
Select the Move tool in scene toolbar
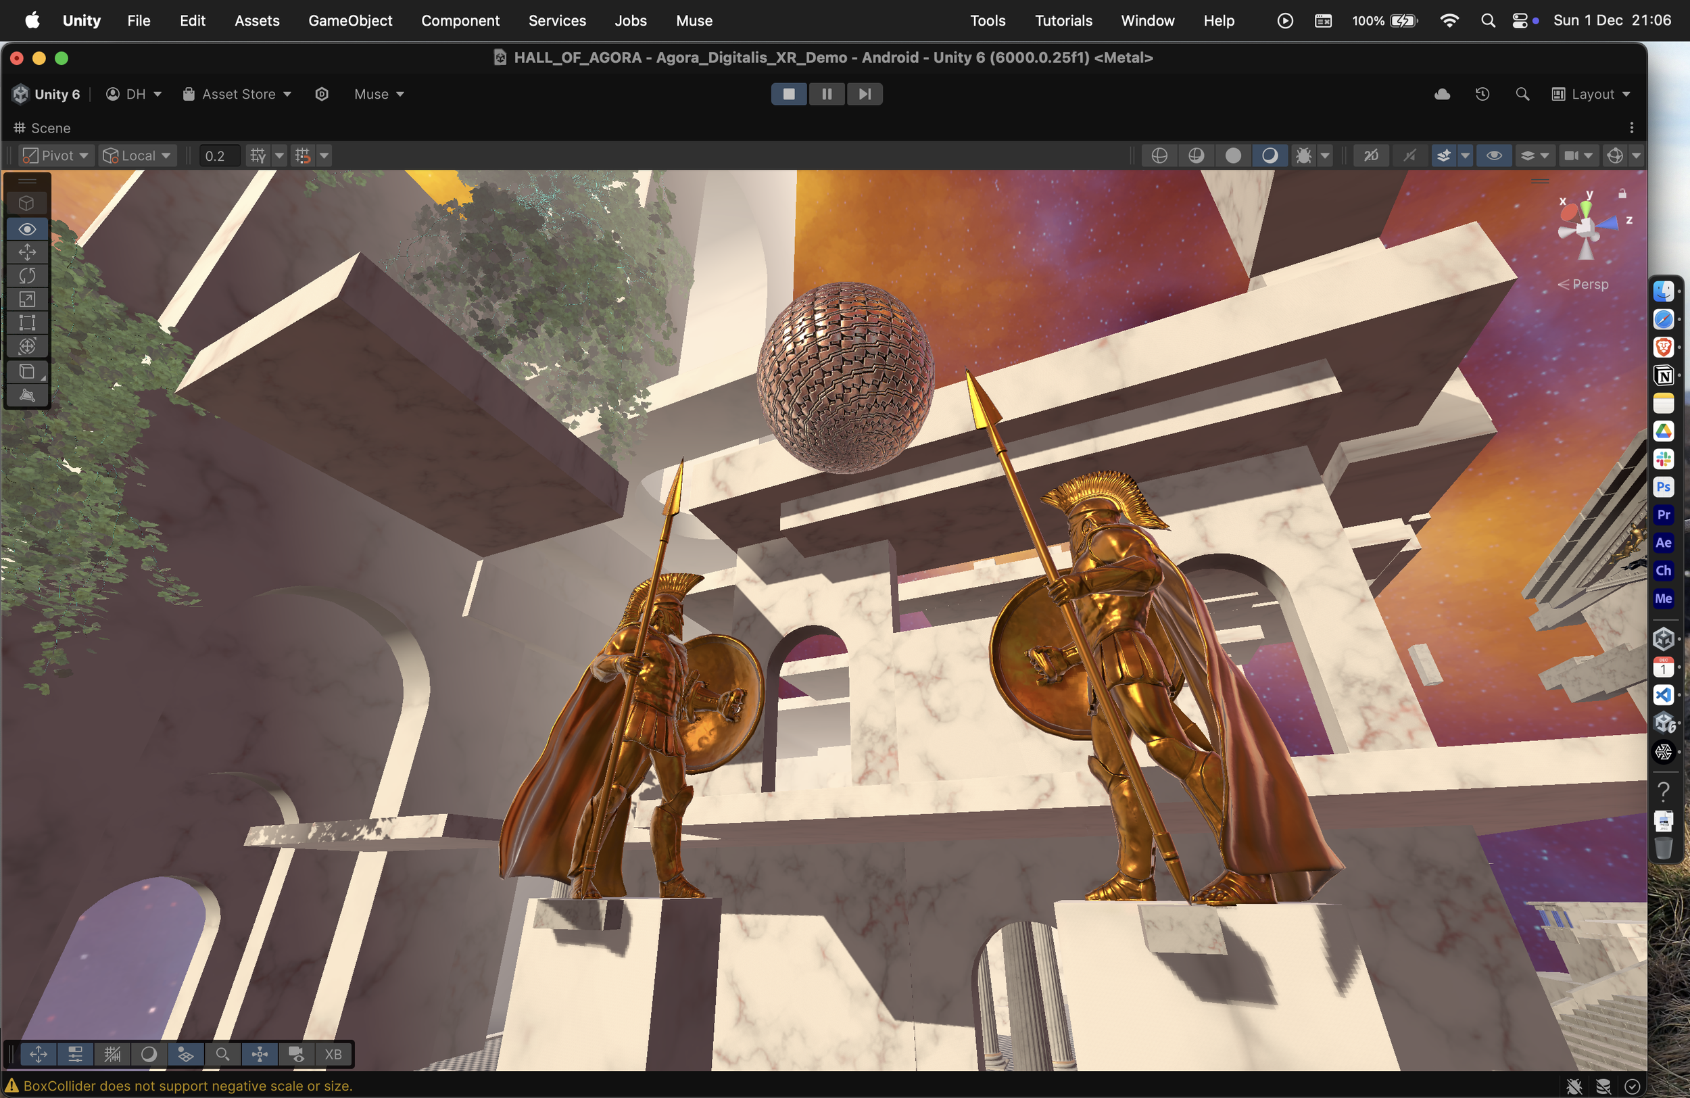(27, 252)
